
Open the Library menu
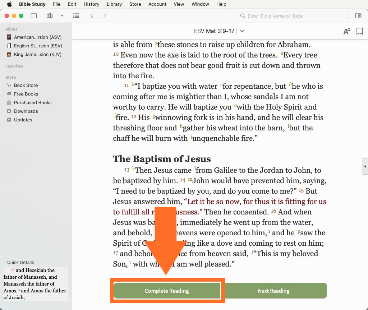point(114,4)
